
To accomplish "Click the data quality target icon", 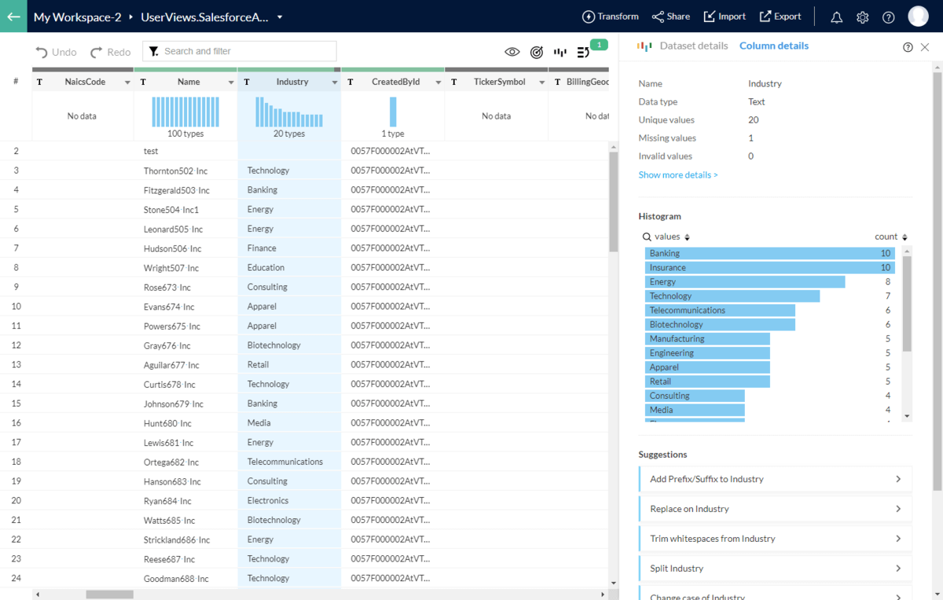I will (x=537, y=52).
